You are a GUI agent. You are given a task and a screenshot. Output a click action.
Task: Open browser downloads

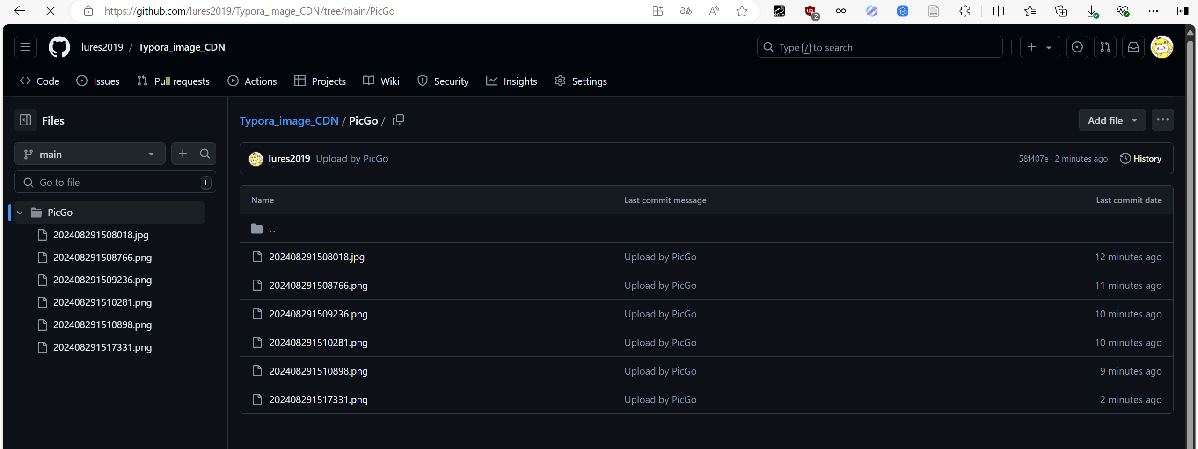click(x=1092, y=11)
